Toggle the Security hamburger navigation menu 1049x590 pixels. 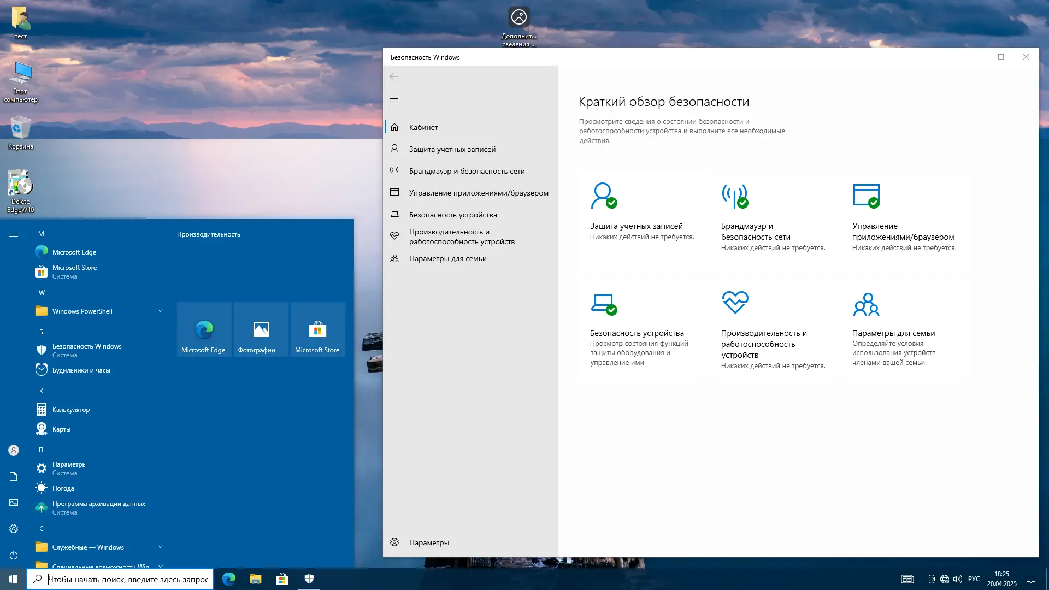click(394, 101)
